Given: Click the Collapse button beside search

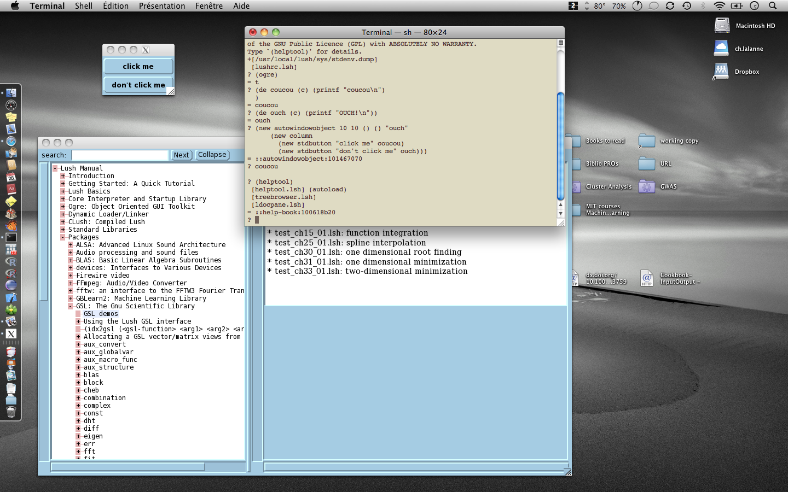Looking at the screenshot, I should point(212,155).
